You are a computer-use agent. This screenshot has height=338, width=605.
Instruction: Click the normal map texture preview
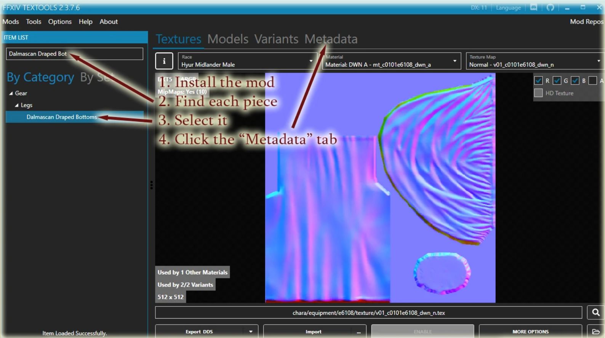click(380, 188)
